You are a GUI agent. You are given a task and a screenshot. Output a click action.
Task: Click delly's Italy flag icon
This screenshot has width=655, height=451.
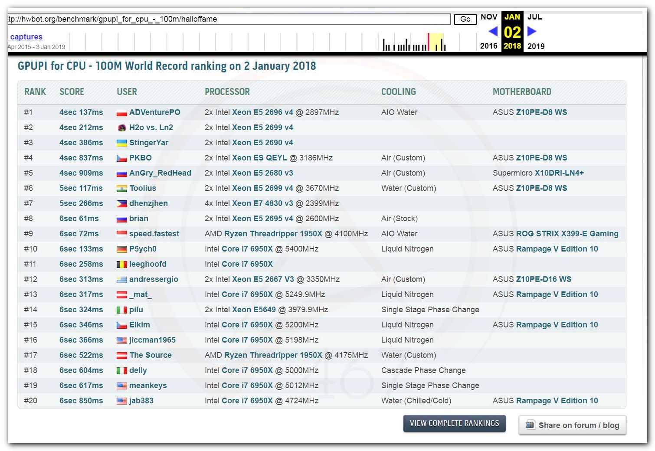click(122, 371)
